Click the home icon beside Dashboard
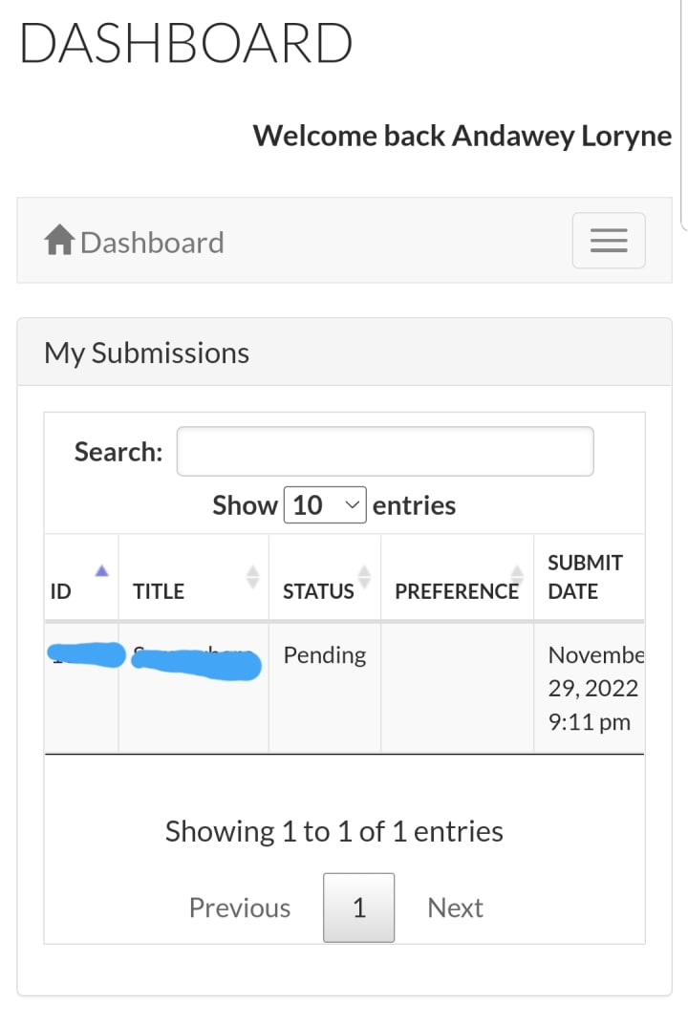 click(59, 241)
